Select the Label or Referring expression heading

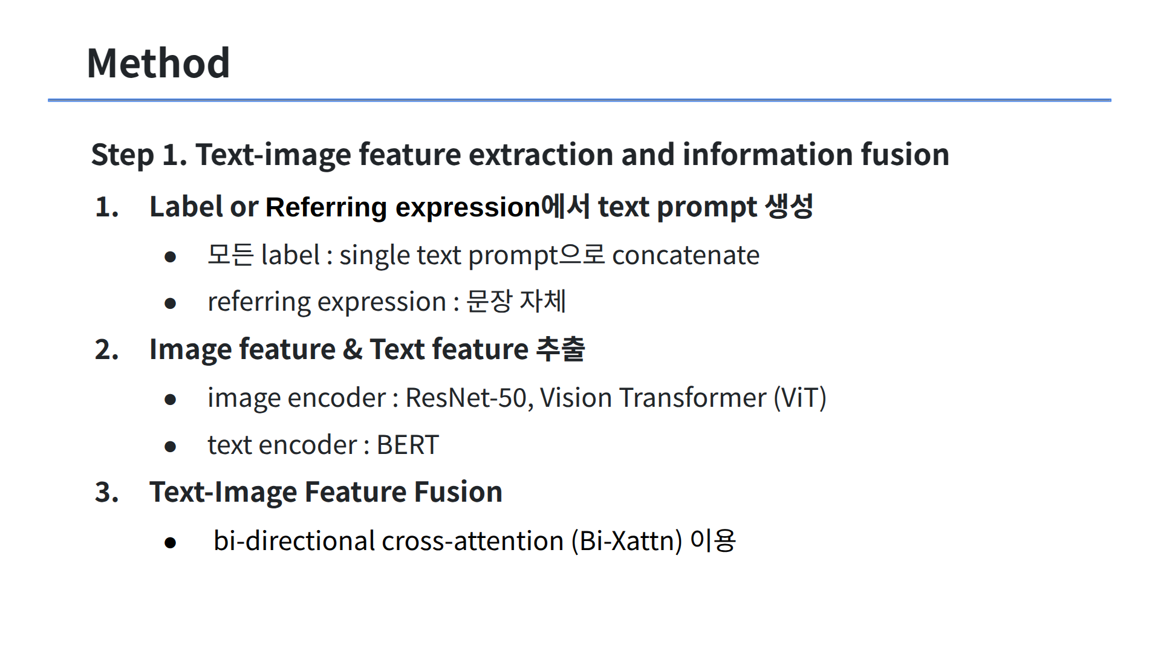481,207
